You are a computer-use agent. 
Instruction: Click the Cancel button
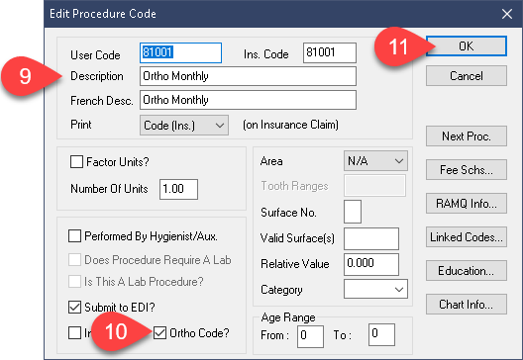tap(466, 76)
